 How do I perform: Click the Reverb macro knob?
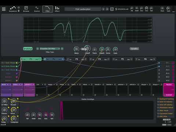pyautogui.click(x=13, y=101)
